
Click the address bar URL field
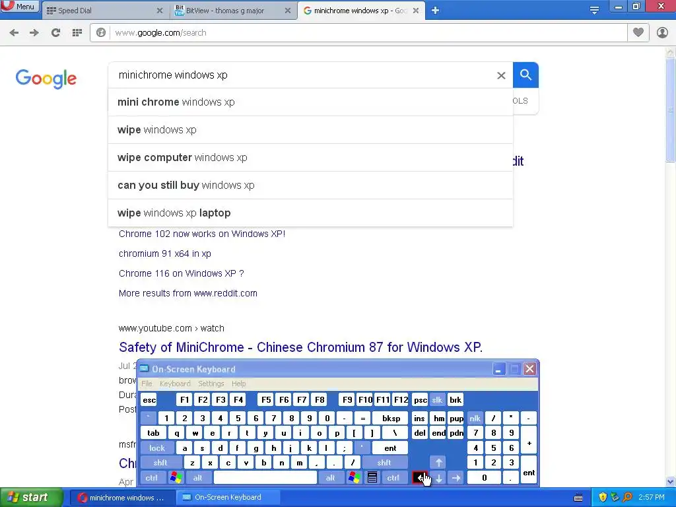368,33
